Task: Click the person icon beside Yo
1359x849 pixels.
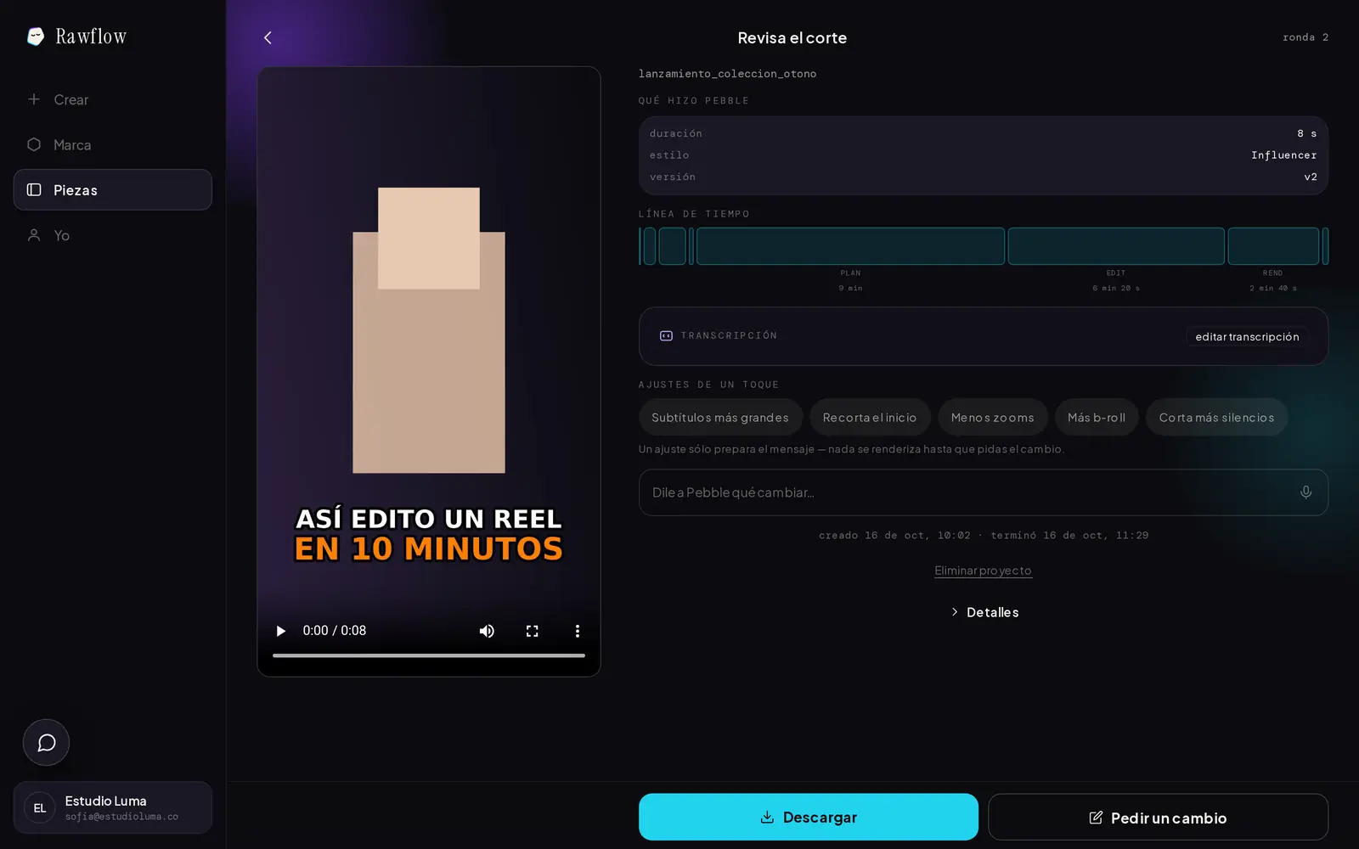Action: [x=34, y=235]
